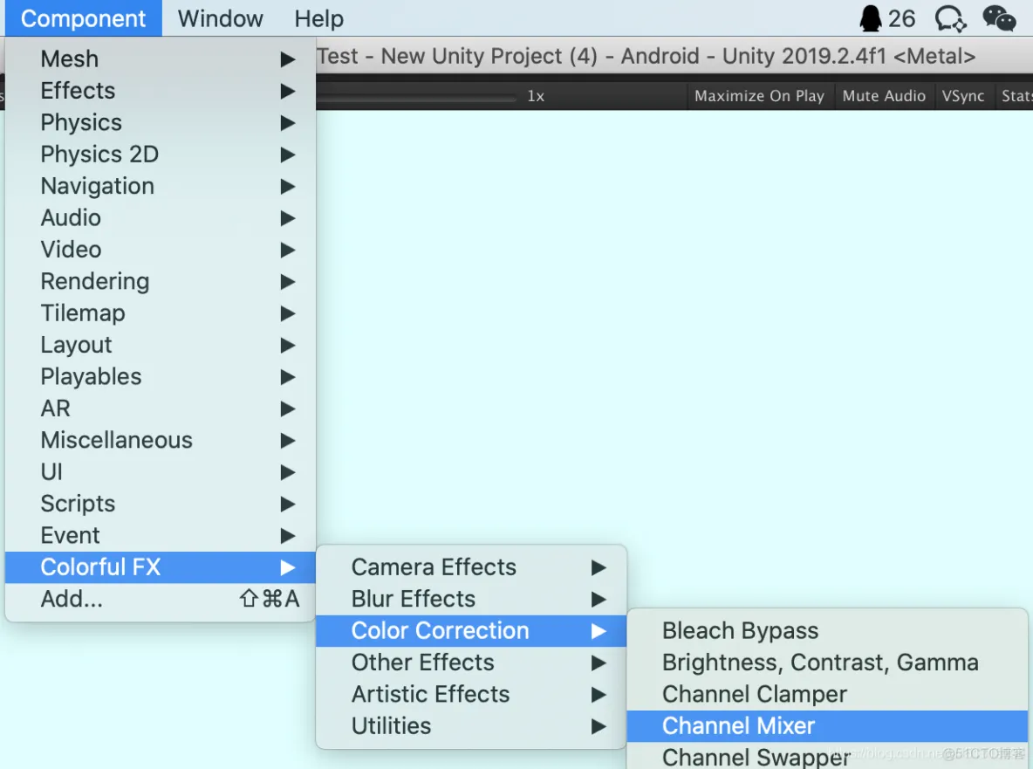Expand the Playables submenu

click(160, 376)
